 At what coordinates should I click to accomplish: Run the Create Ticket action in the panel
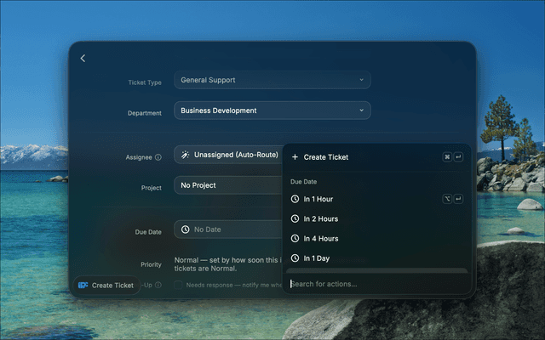tap(376, 157)
